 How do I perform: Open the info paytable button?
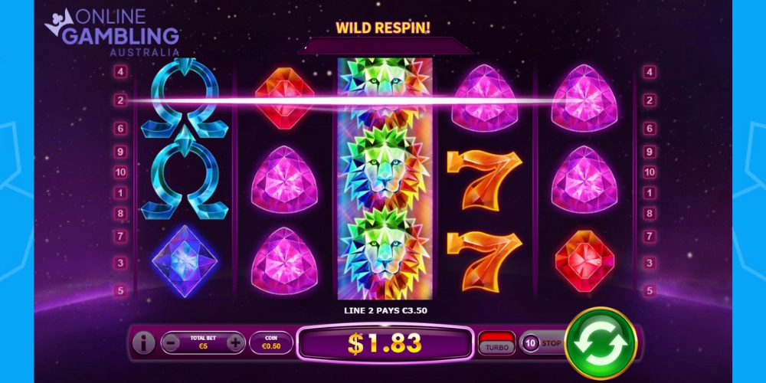point(144,343)
